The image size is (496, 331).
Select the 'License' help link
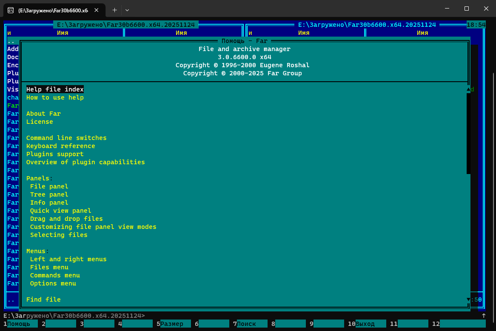coord(40,122)
